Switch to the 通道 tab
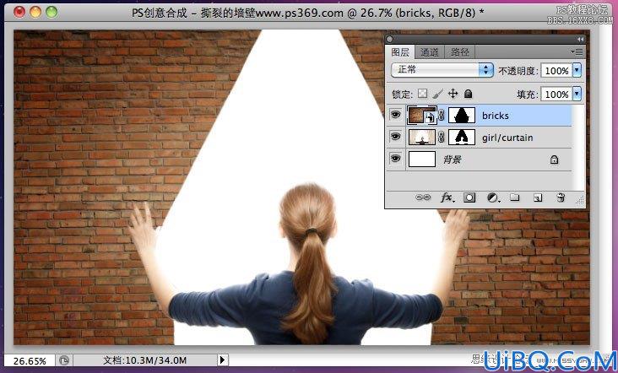618x373 pixels. 429,52
